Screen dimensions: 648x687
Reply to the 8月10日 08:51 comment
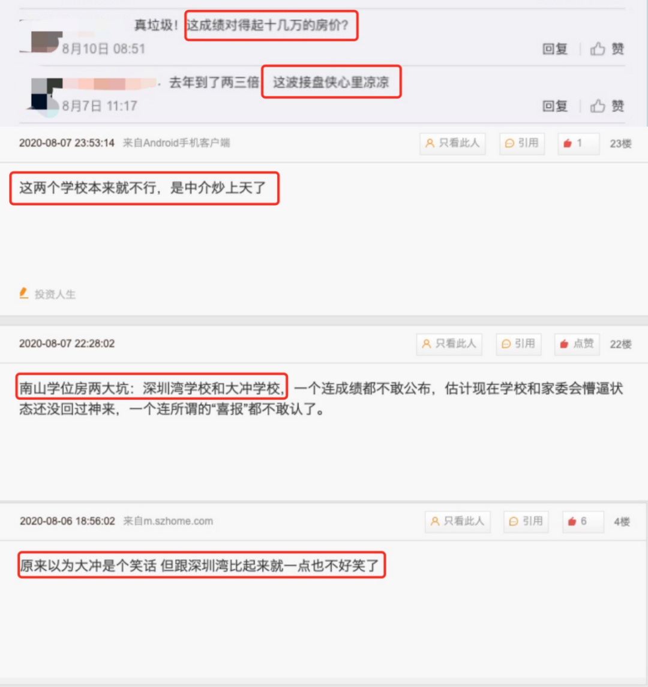tap(555, 49)
